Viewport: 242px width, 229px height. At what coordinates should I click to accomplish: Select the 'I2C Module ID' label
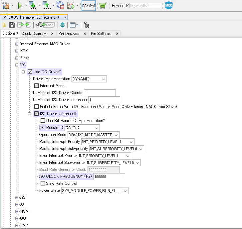(51, 128)
